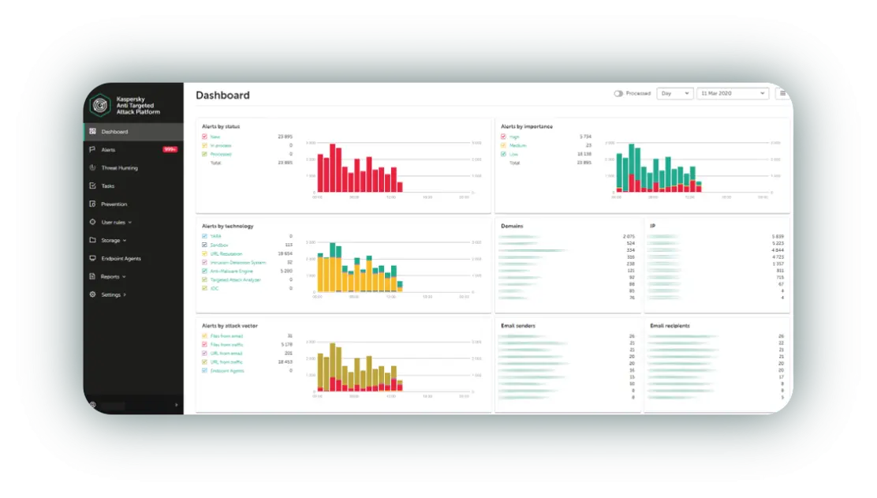
Task: Click the 999+ alerts badge
Action: coord(170,149)
